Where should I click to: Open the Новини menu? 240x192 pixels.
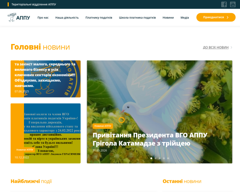pyautogui.click(x=168, y=18)
